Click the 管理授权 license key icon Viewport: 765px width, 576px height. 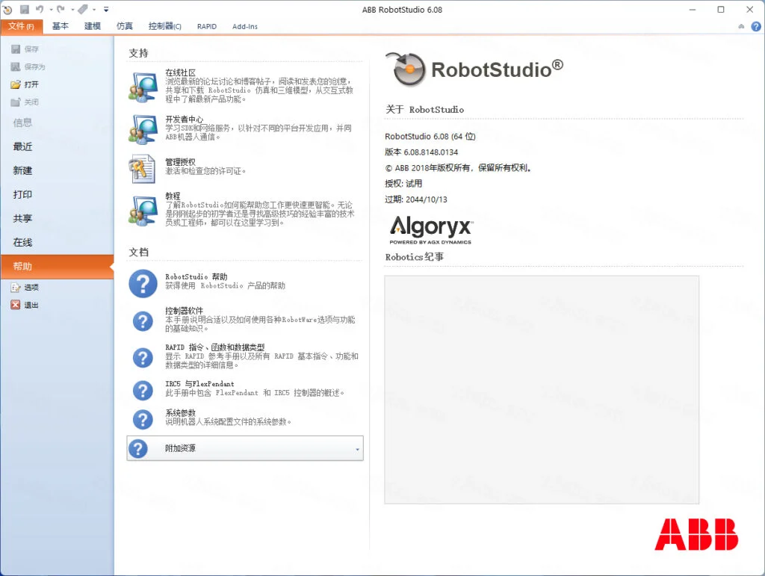[142, 169]
